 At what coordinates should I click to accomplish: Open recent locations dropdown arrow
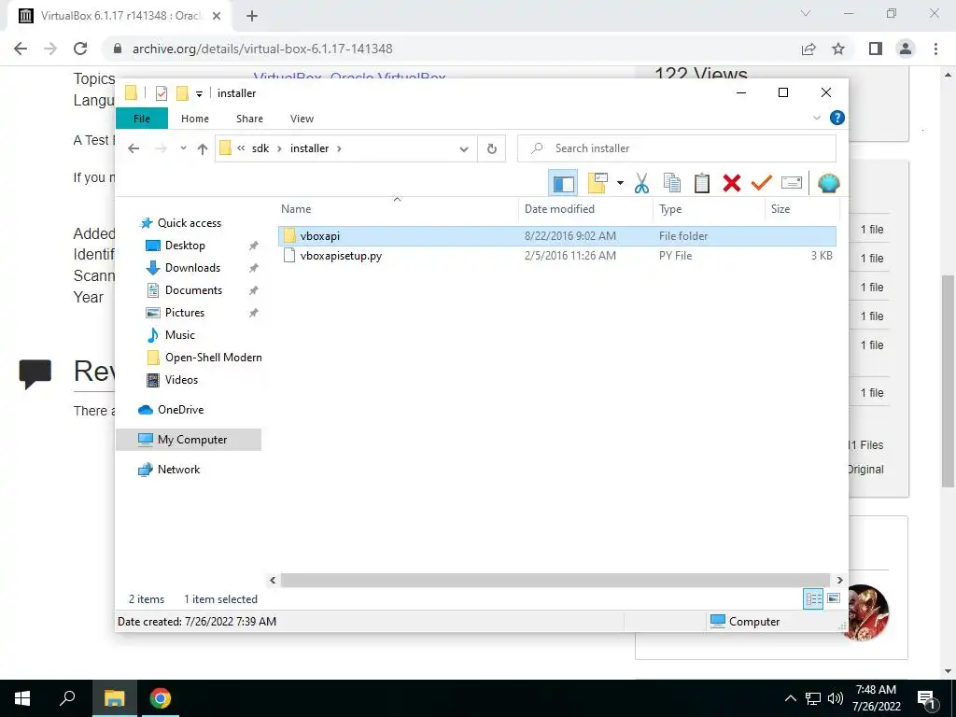[x=183, y=148]
